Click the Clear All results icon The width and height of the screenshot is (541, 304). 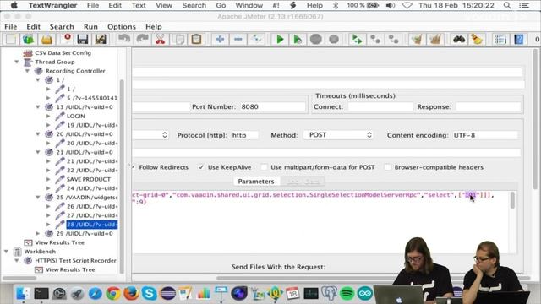coord(435,40)
